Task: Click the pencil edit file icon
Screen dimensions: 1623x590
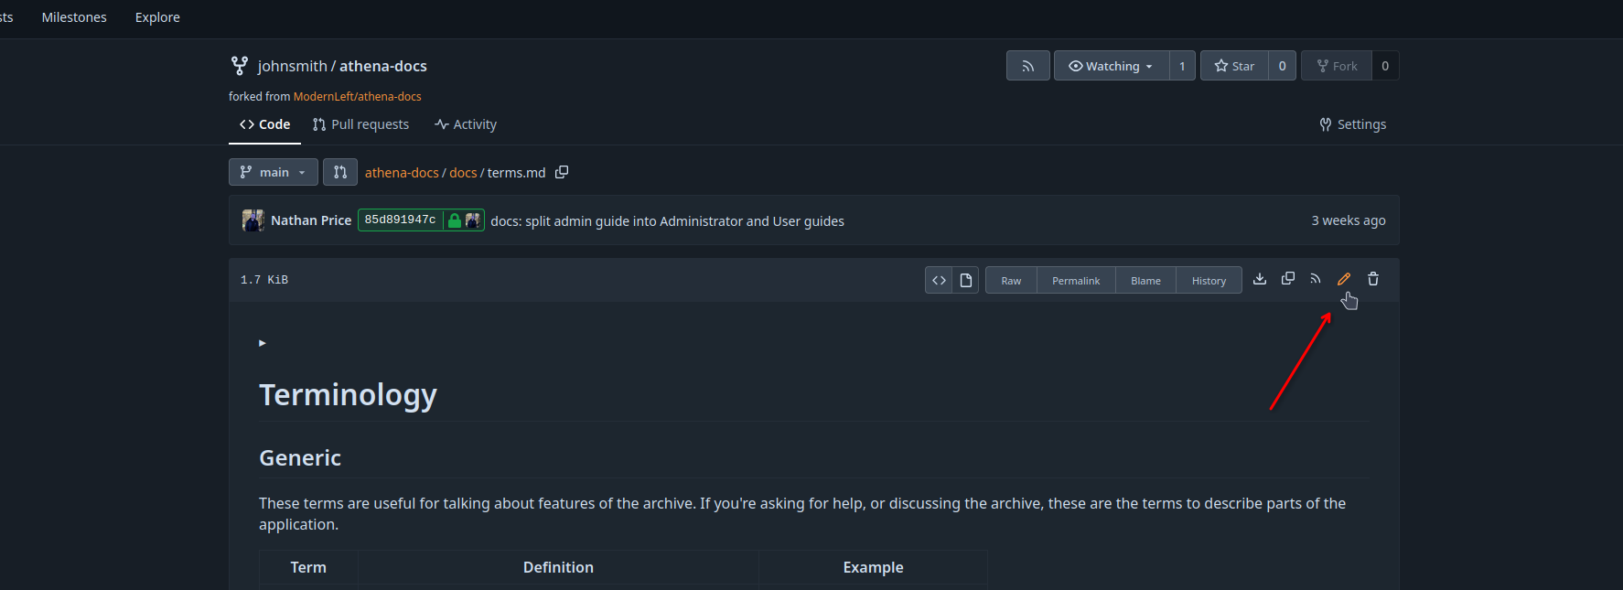Action: point(1344,279)
